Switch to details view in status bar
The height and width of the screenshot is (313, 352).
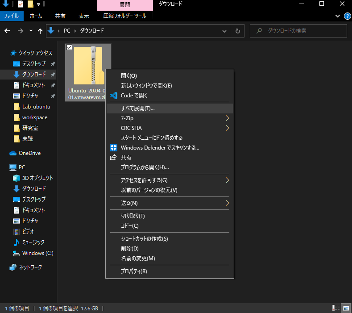(336, 308)
